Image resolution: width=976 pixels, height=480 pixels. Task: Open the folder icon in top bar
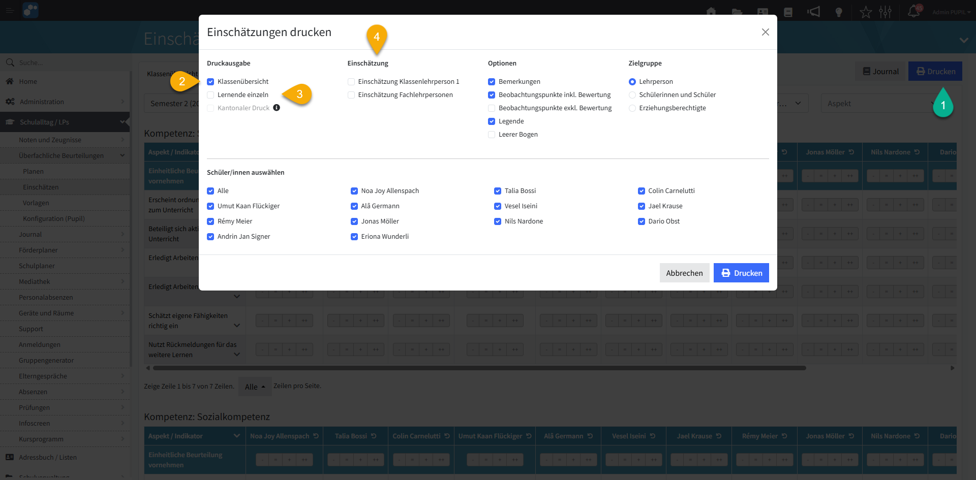click(x=737, y=12)
